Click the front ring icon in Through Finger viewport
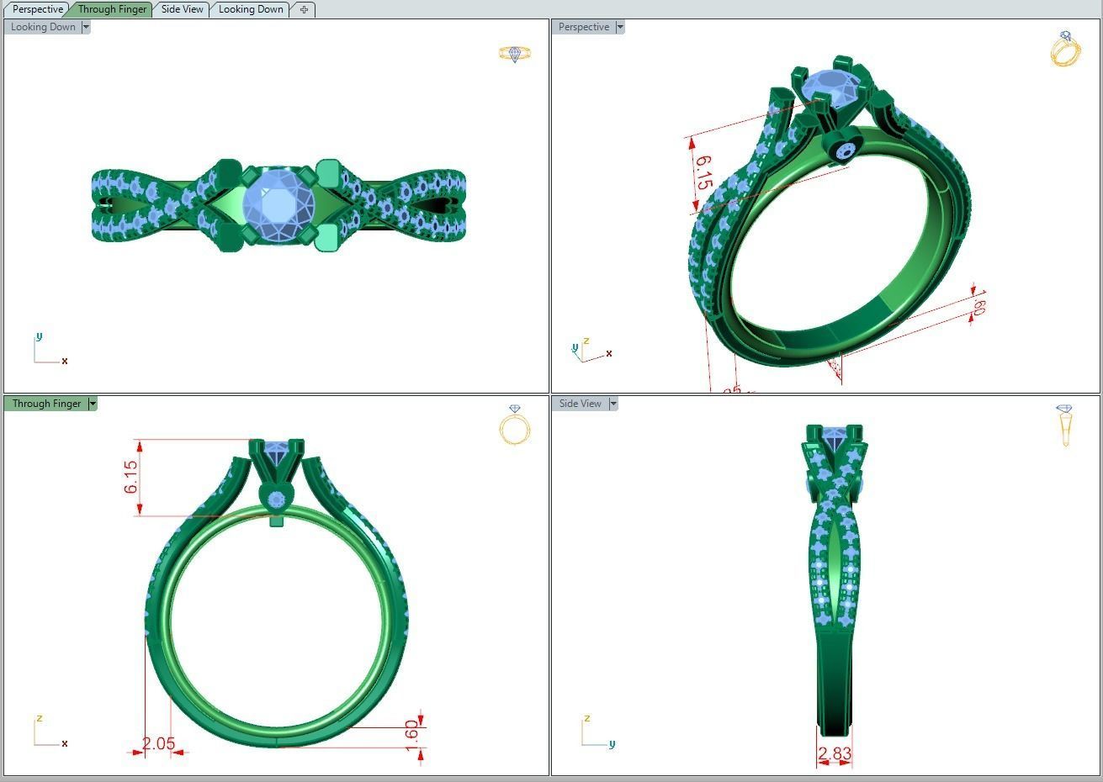Image resolution: width=1103 pixels, height=782 pixels. [515, 425]
